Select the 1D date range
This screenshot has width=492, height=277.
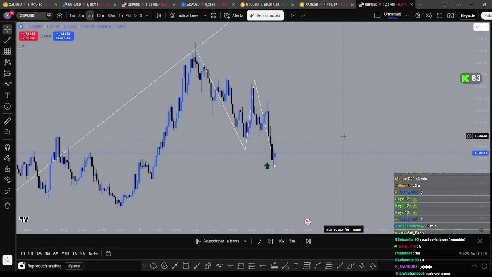point(22,254)
